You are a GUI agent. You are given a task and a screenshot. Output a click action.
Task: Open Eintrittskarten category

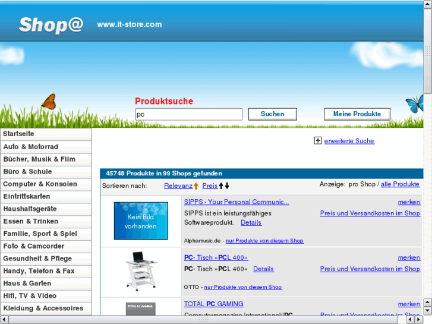pyautogui.click(x=46, y=196)
